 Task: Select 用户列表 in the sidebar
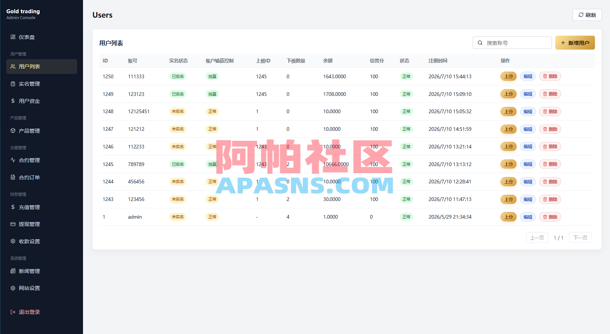tap(41, 67)
